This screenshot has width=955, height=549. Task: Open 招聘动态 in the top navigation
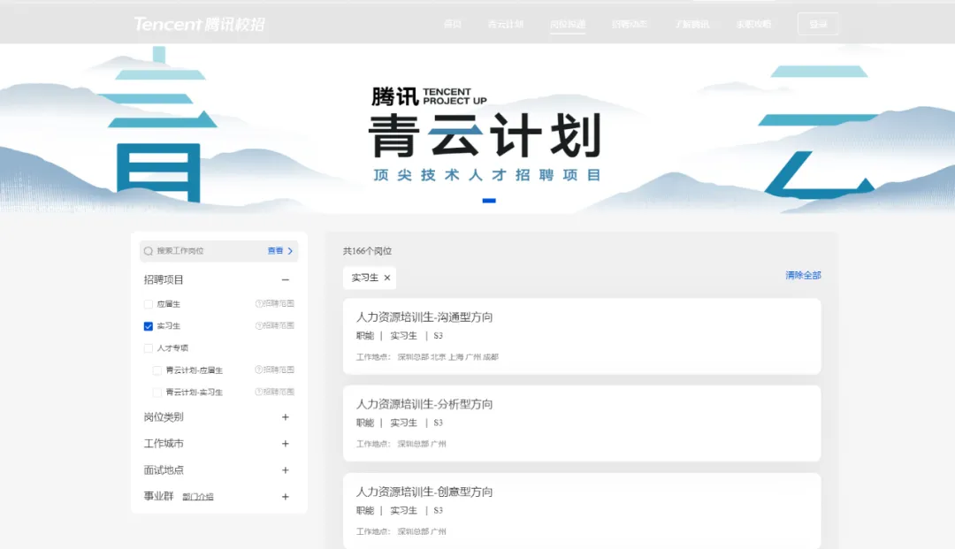(x=630, y=25)
